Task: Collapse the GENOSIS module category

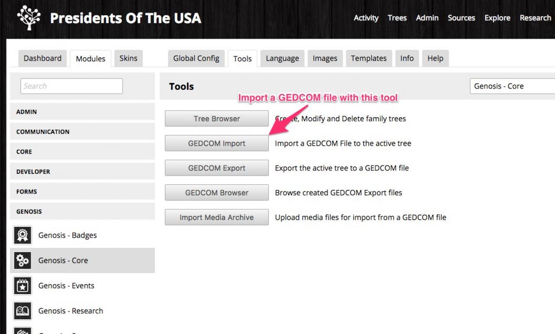Action: [82, 211]
